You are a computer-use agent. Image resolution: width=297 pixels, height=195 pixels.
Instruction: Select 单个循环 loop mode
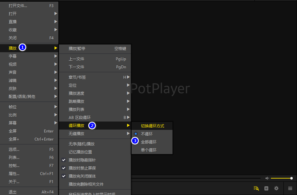(x=149, y=150)
